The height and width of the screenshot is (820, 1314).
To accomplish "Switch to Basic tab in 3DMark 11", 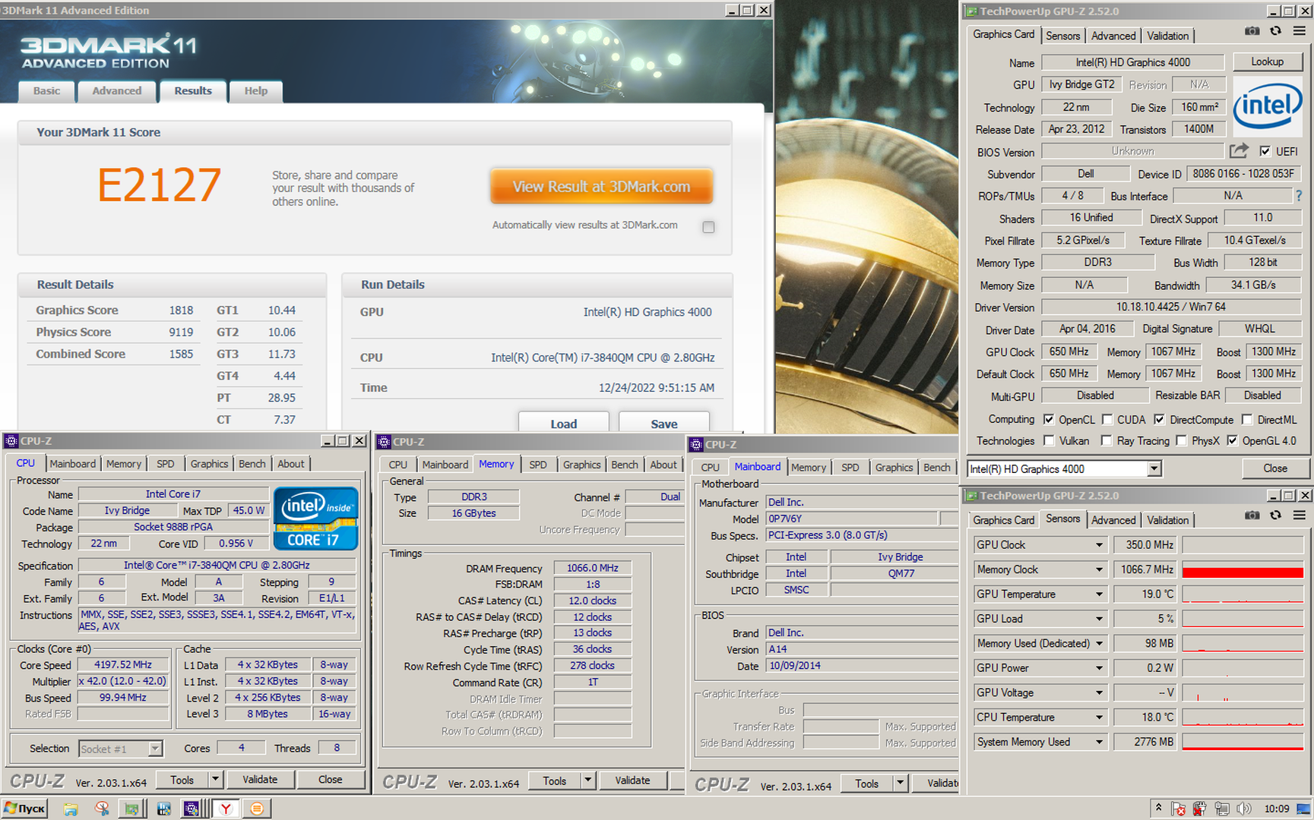I will pyautogui.click(x=46, y=90).
